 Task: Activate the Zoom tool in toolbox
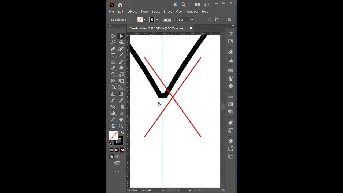click(x=121, y=126)
